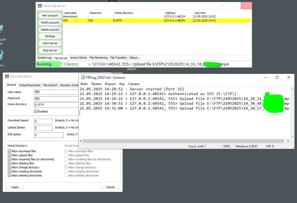Image resolution: width=297 pixels, height=203 pixels.
Task: Toggle Home Directory Allow creating directories
Action: point(9,171)
